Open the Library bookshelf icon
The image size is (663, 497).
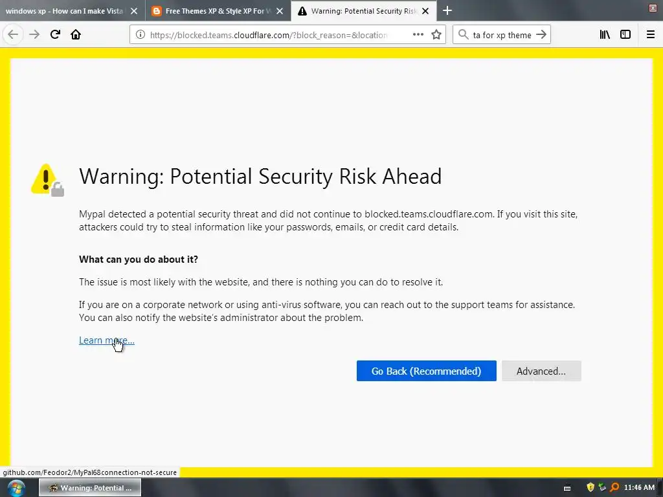point(605,35)
